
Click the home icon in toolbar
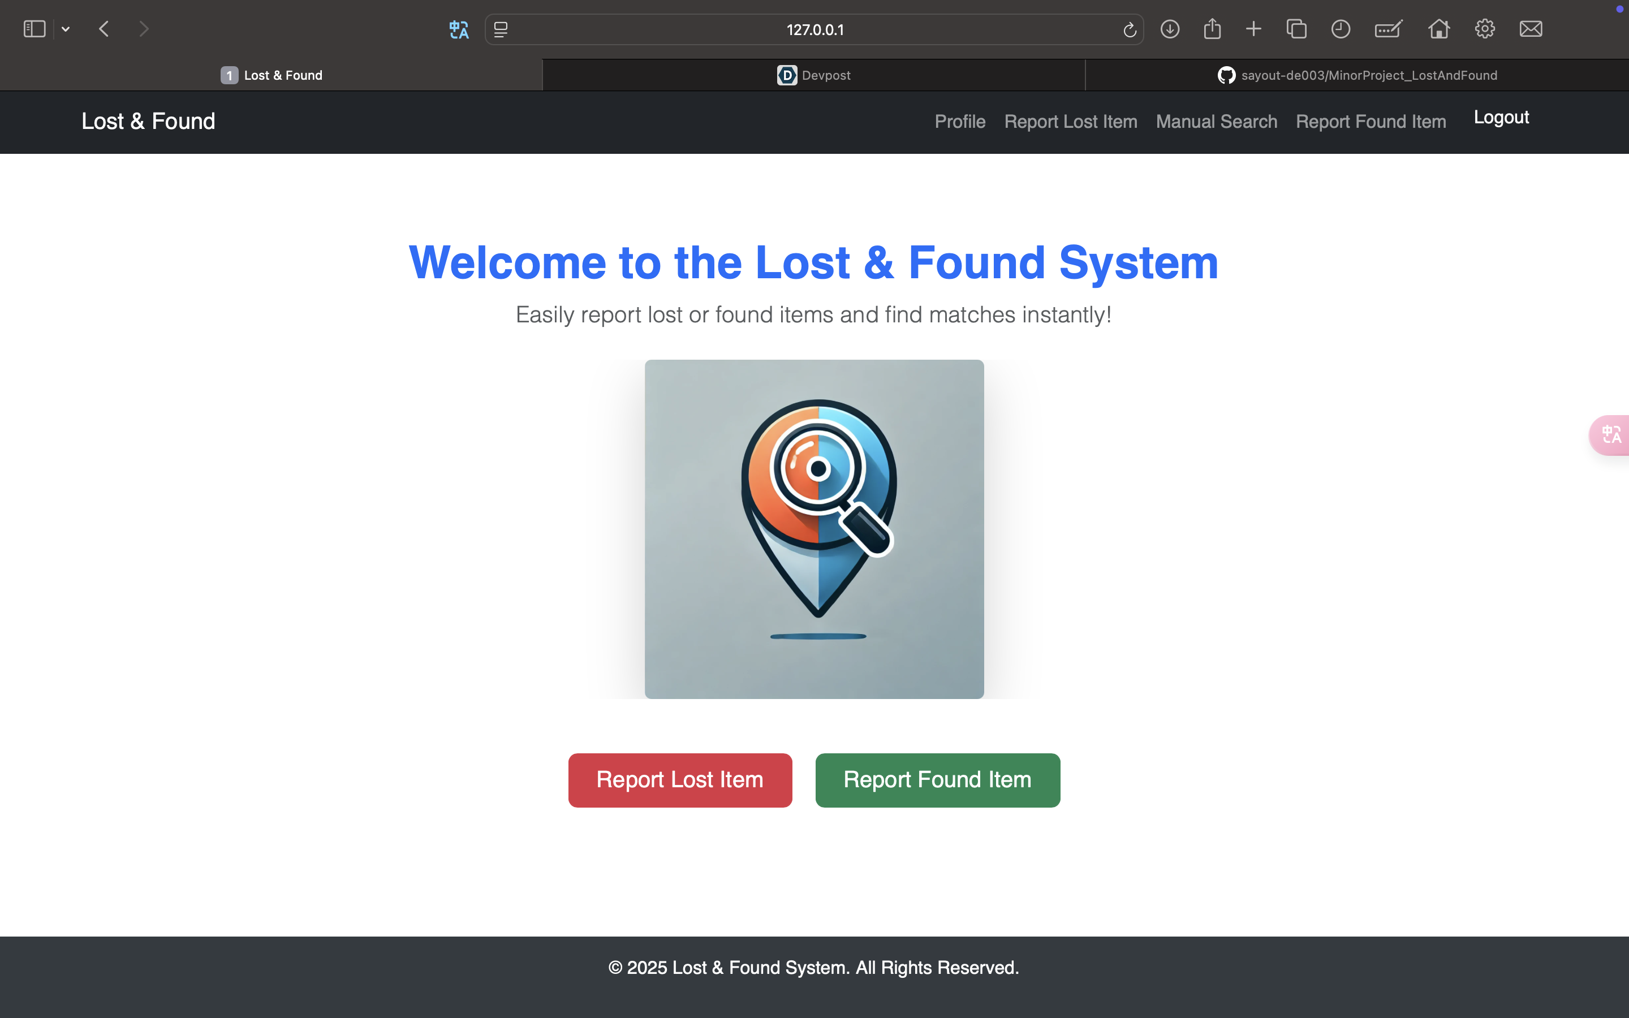1438,29
